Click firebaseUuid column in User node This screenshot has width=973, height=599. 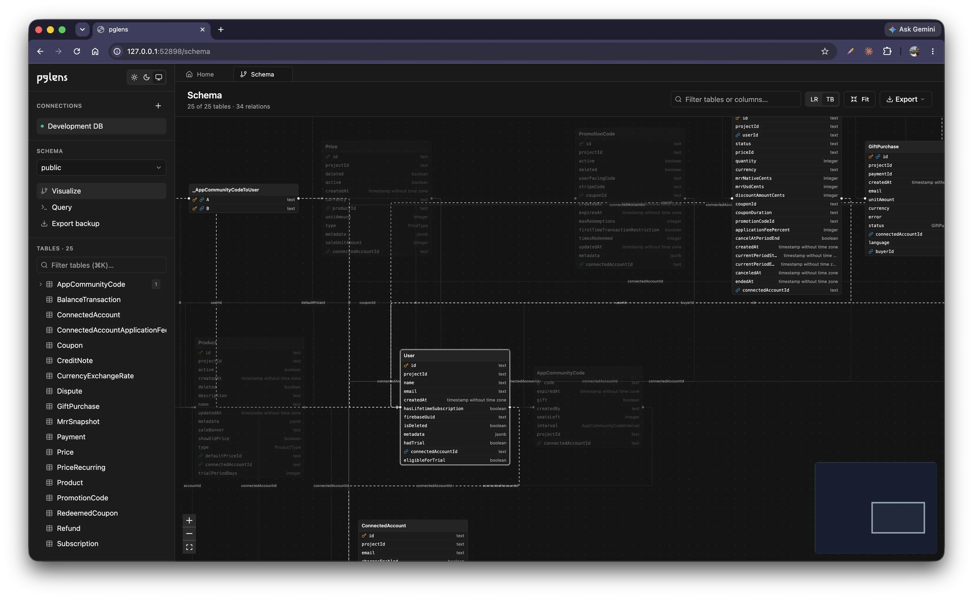pyautogui.click(x=455, y=417)
